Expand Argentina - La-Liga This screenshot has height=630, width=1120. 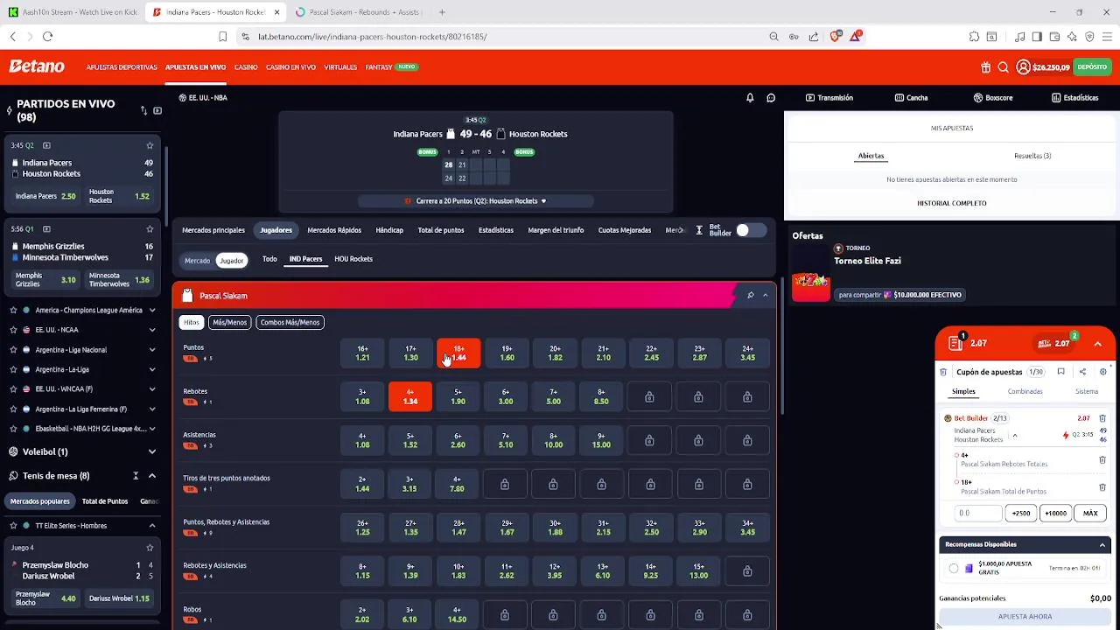click(x=152, y=369)
